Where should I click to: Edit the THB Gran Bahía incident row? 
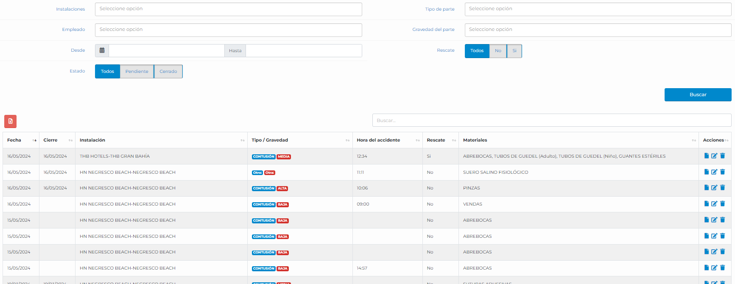[x=714, y=156]
